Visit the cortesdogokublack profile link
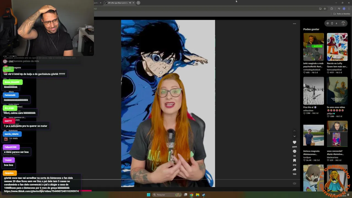 312,70
